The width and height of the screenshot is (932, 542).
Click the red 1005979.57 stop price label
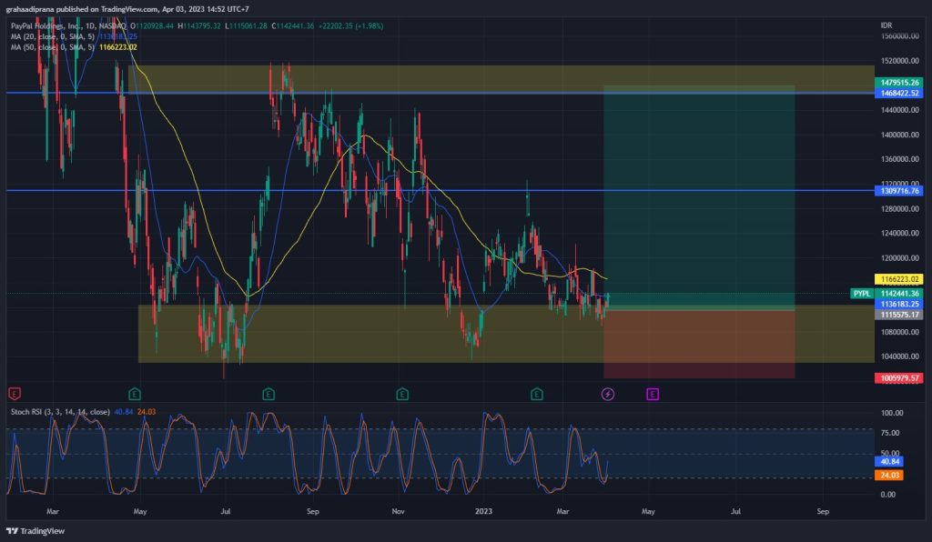coord(898,378)
